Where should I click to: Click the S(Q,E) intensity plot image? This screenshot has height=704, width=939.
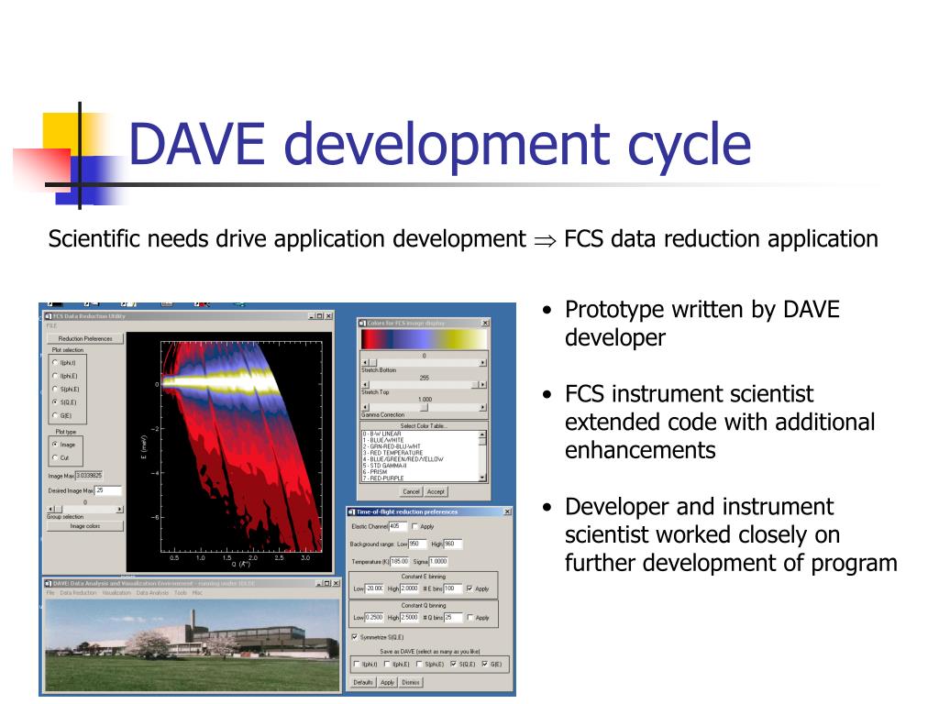point(241,446)
